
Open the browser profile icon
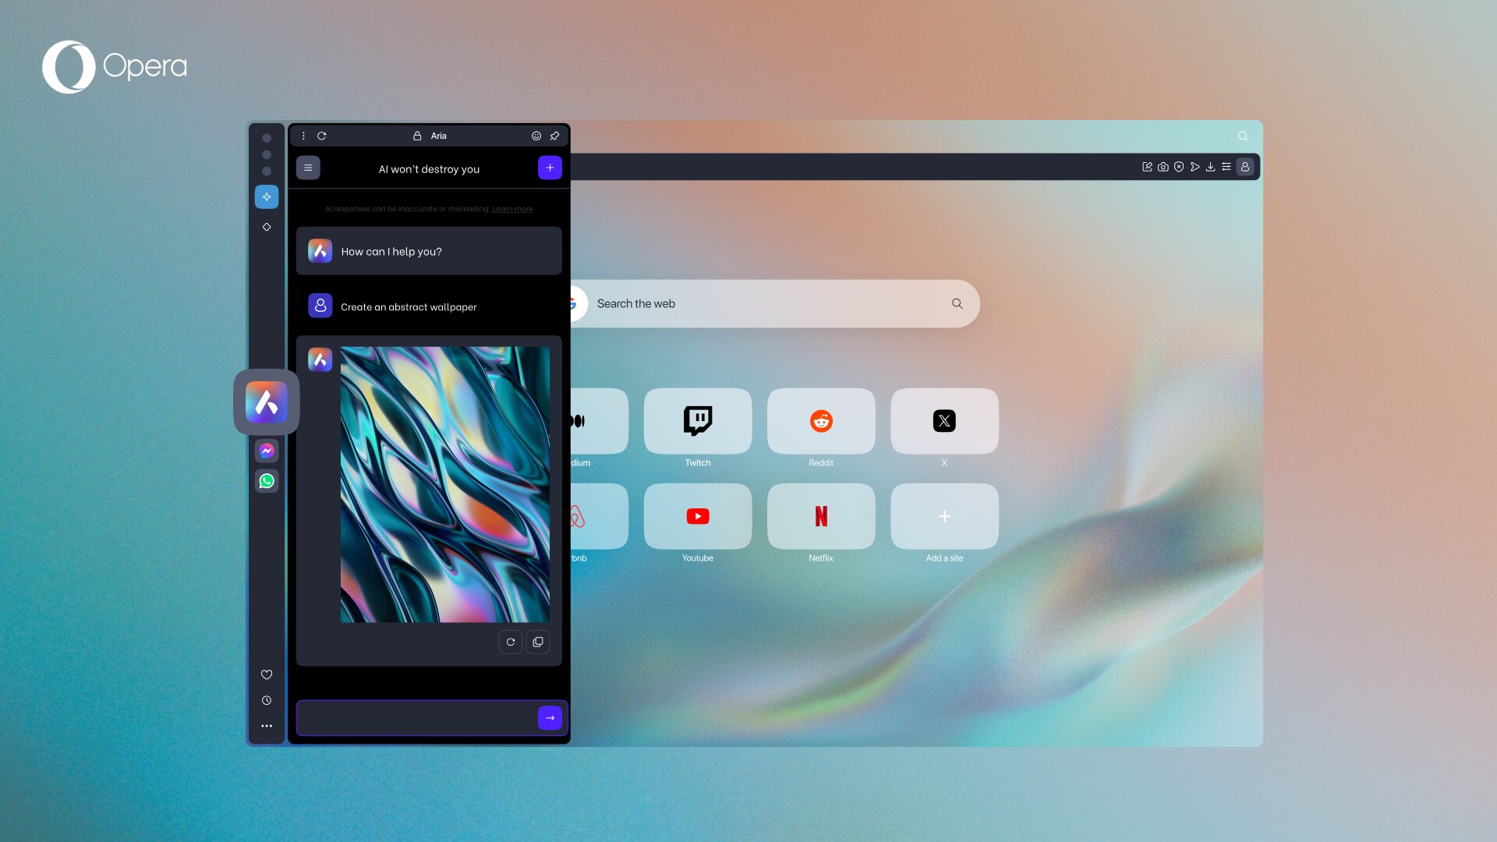click(x=1245, y=166)
